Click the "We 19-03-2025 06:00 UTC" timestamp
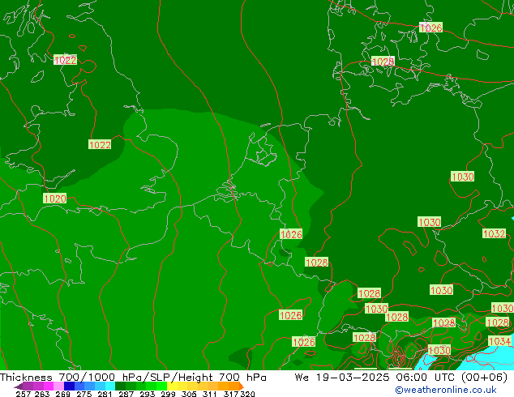Viewport: 514px width, 397px height. 376,378
